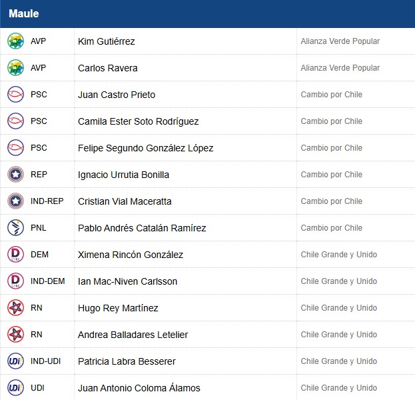This screenshot has height=400, width=415.
Task: Open candidate Ian Mac-Niven Carlsson
Action: pos(127,281)
